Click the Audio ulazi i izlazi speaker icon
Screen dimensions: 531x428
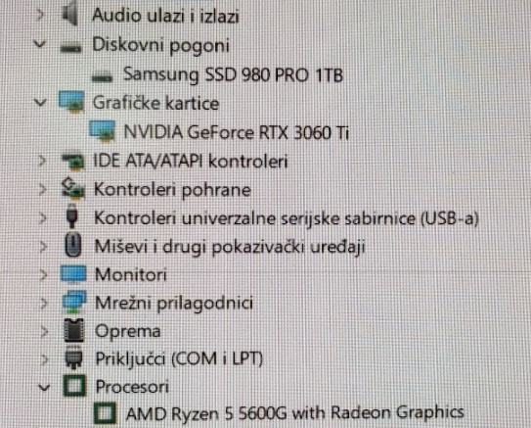71,16
